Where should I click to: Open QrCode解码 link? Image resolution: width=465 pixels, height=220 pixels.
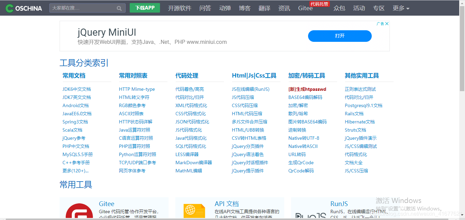(x=301, y=171)
